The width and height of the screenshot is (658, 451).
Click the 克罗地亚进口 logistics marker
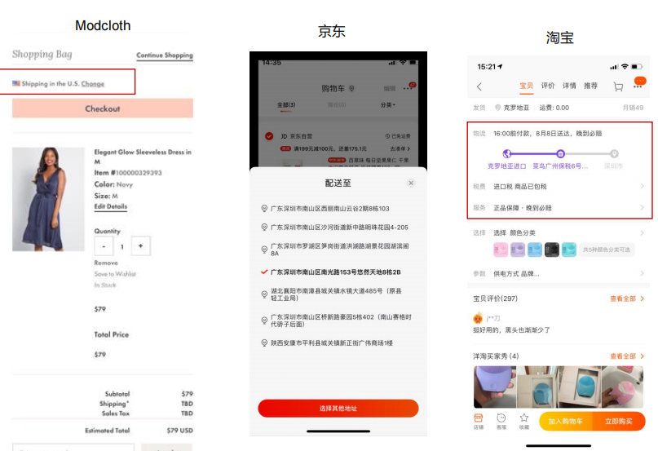coord(507,153)
